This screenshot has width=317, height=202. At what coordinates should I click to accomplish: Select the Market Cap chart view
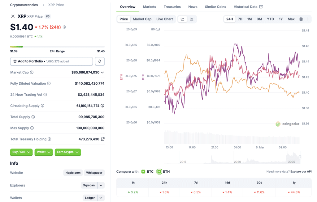142,19
